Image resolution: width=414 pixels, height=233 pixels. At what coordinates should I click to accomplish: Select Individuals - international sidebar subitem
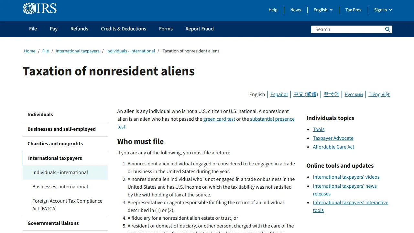point(65,172)
